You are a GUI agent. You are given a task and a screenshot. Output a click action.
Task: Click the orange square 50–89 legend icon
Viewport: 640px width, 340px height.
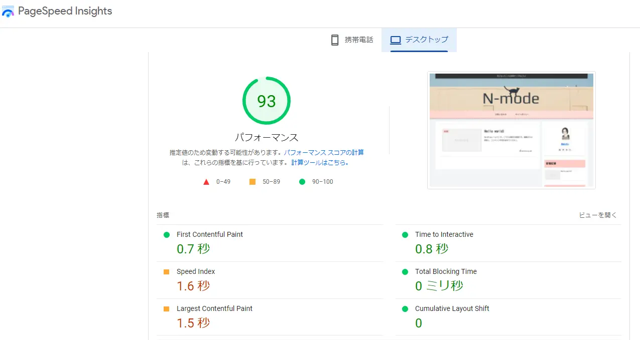(252, 182)
